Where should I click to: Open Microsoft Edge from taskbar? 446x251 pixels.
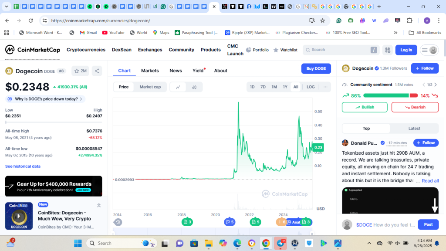pyautogui.click(x=237, y=243)
